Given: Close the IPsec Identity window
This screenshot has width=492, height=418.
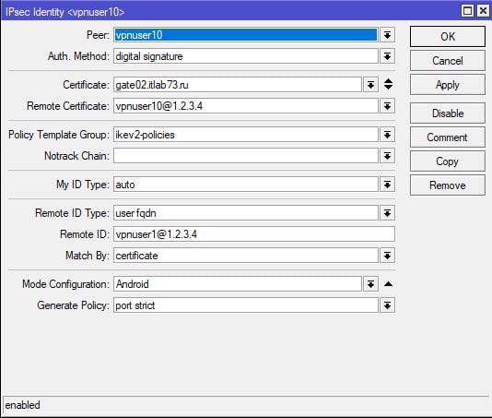Looking at the screenshot, I should pos(483,11).
